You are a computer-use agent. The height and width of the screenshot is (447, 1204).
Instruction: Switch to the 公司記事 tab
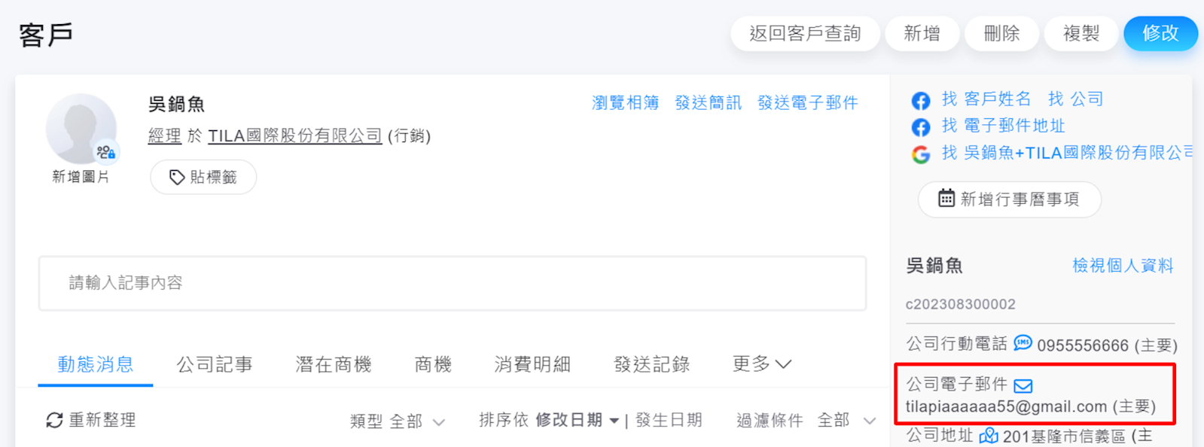(x=215, y=364)
